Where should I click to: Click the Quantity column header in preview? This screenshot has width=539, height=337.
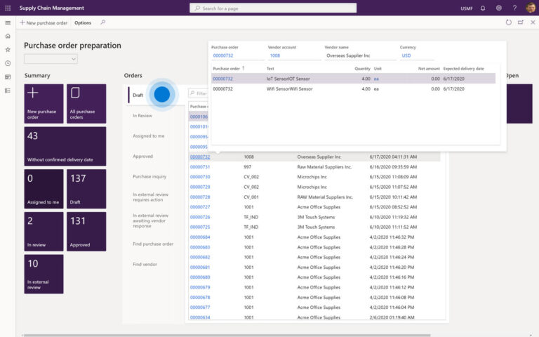tap(362, 69)
